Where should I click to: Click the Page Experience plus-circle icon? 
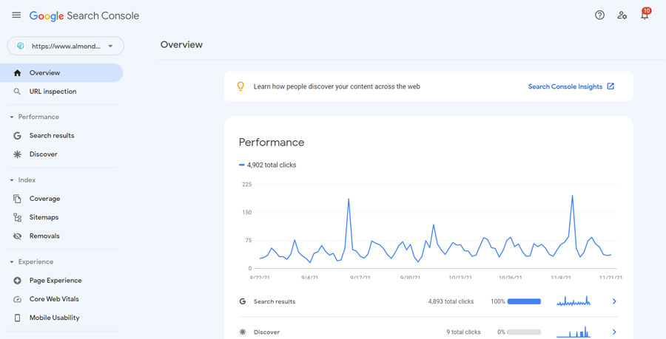pos(18,281)
